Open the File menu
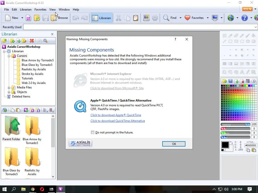 coord(7,10)
